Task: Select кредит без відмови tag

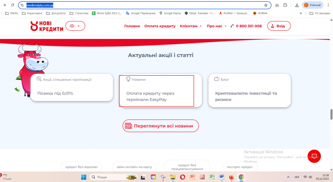Action: 82,167
